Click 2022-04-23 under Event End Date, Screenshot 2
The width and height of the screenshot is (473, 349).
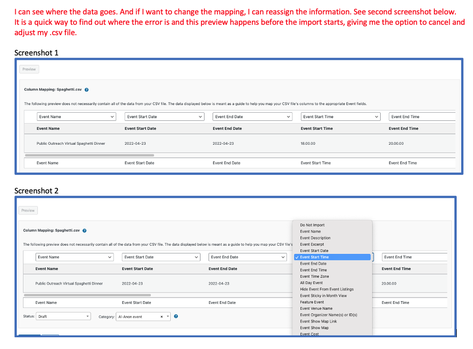coord(219,284)
